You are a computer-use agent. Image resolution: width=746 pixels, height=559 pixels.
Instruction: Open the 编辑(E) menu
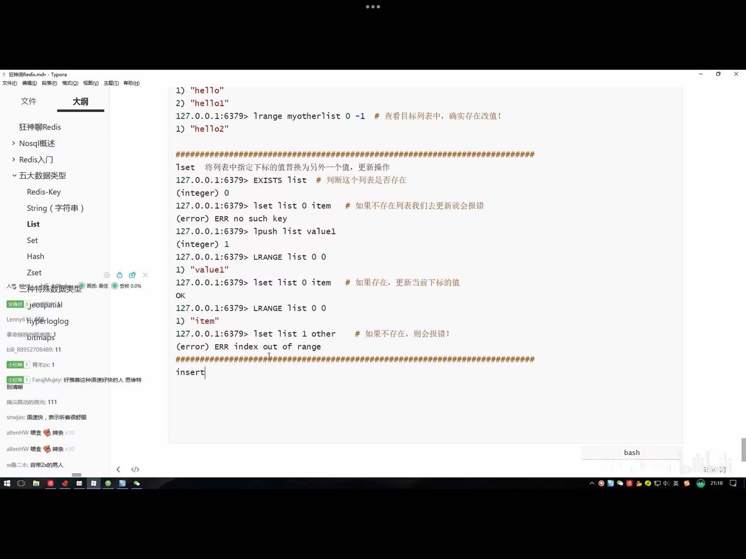30,83
